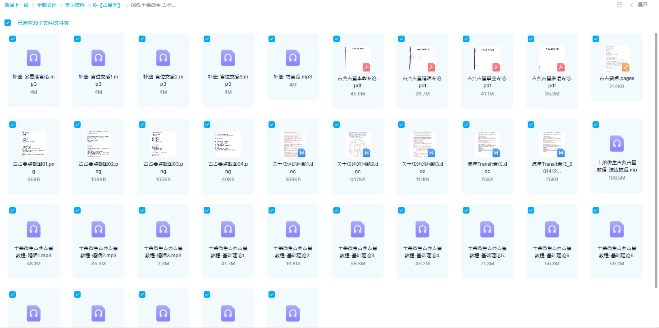Image resolution: width=659 pixels, height=328 pixels.
Task: Uncheck 古典占星本命专论.pdf checkbox
Action: click(337, 39)
